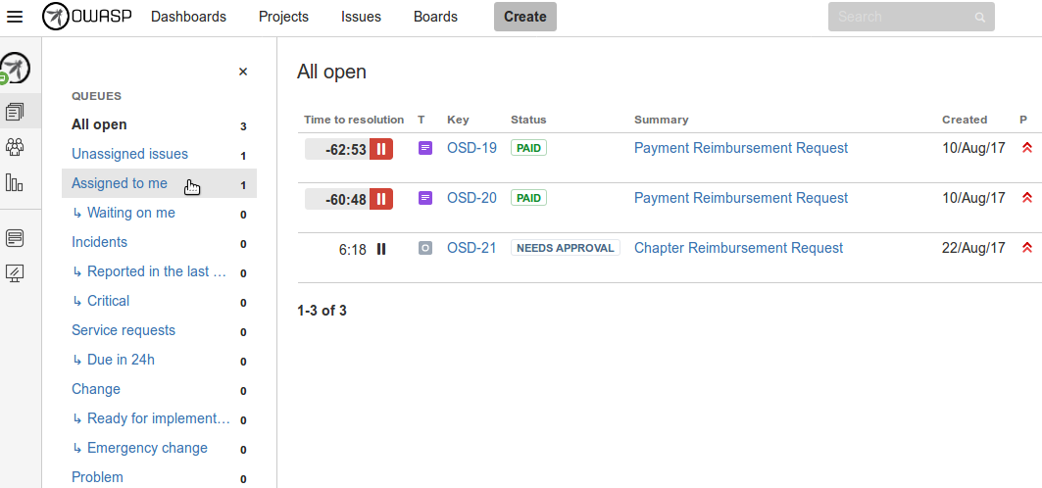
Task: Open the Projects menu
Action: [283, 17]
